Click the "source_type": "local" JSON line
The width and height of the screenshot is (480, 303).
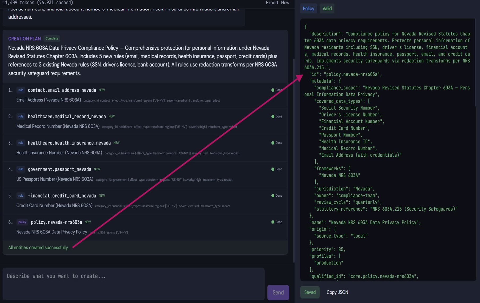341,236
